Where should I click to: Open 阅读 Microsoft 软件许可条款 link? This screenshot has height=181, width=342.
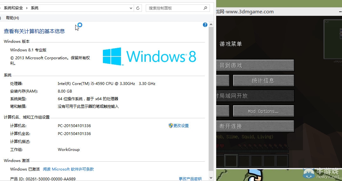click(68, 169)
